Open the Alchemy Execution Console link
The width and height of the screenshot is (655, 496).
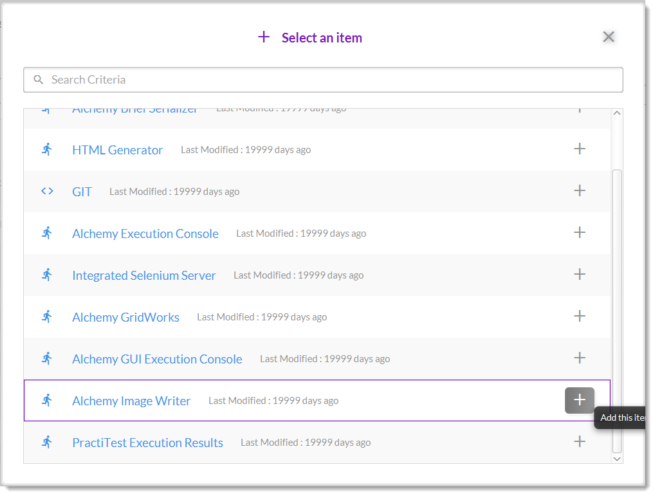145,234
